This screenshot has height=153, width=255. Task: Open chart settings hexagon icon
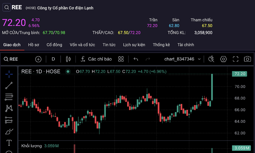pos(223,59)
